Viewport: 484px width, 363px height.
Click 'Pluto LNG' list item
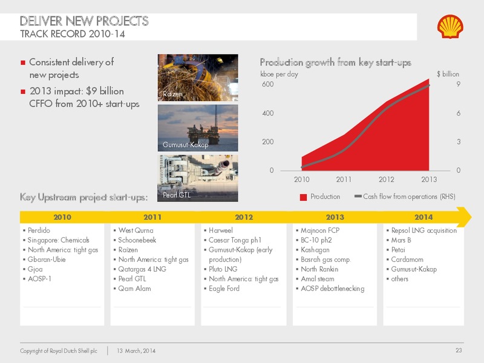click(223, 269)
